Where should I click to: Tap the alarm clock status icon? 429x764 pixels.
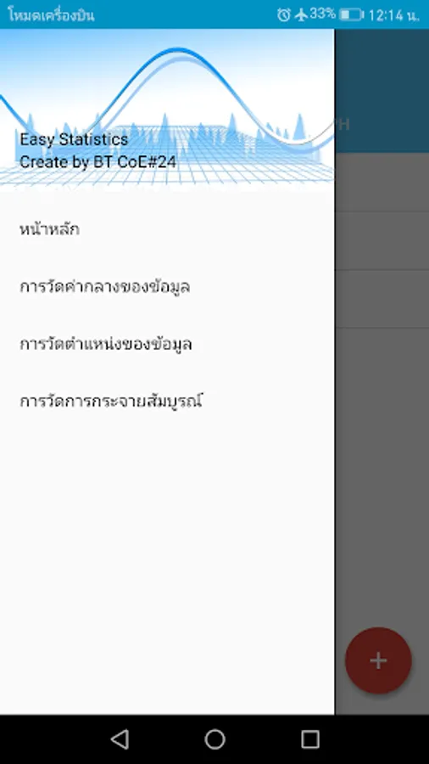[x=283, y=14]
